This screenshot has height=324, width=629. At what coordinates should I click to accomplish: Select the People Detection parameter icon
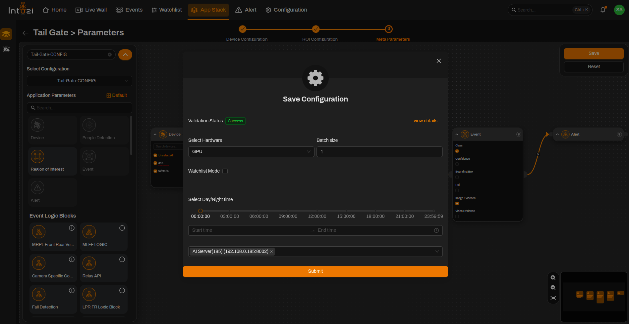89,125
